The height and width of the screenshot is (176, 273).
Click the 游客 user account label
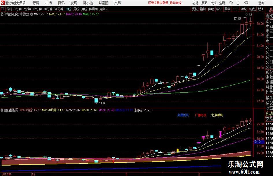click(x=261, y=3)
